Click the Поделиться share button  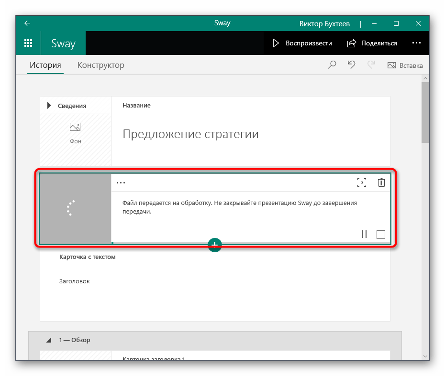click(372, 43)
